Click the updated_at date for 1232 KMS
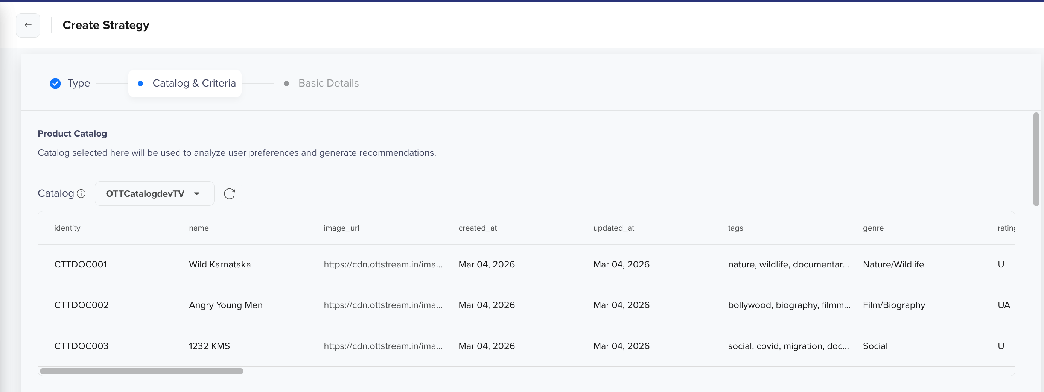1044x392 pixels. click(621, 346)
